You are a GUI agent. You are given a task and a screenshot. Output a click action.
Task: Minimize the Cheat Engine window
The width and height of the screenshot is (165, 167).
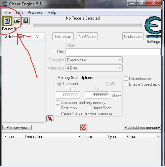click(132, 3)
